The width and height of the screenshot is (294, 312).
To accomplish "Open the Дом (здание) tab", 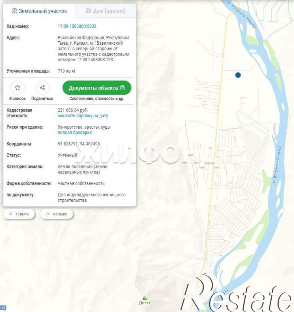I will [106, 11].
